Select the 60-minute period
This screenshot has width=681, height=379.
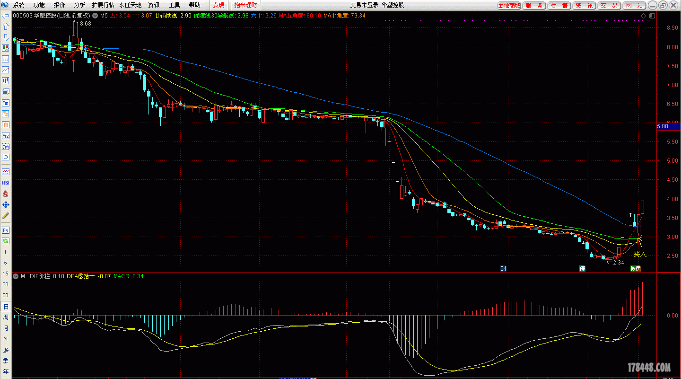[x=6, y=295]
